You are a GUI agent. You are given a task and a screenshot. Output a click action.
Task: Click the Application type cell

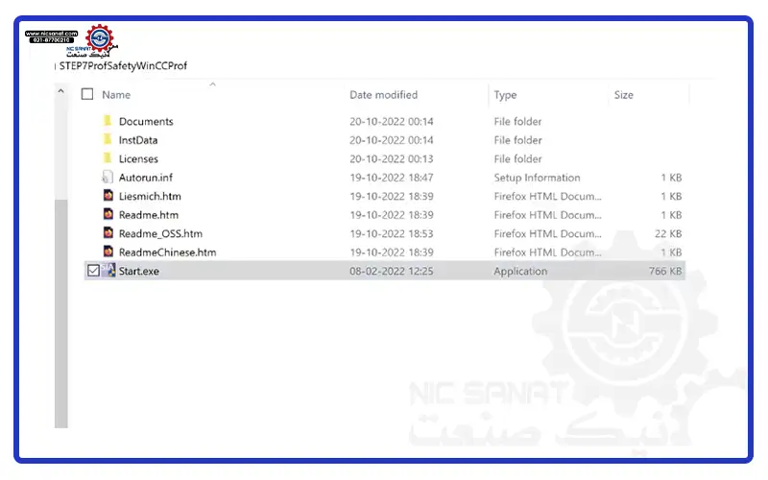point(520,271)
